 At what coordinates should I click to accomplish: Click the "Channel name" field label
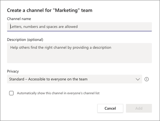tap(19, 19)
